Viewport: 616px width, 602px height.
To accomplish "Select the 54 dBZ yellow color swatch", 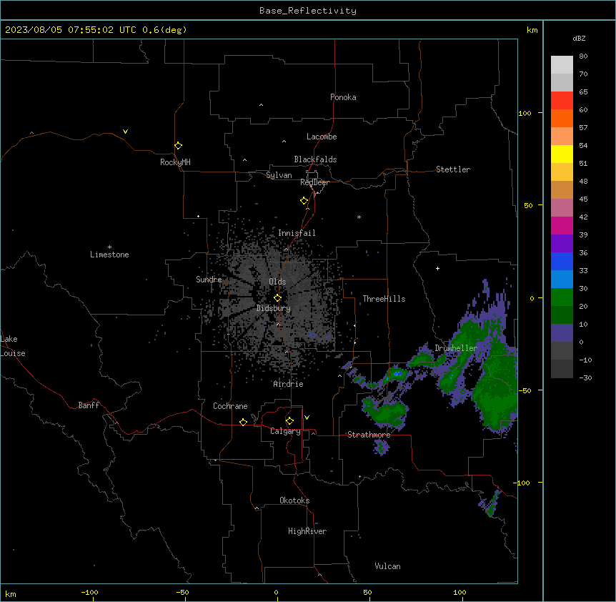I will (x=562, y=154).
